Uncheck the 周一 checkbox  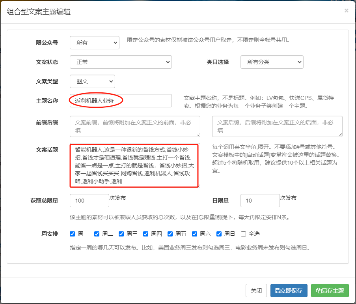point(73,234)
